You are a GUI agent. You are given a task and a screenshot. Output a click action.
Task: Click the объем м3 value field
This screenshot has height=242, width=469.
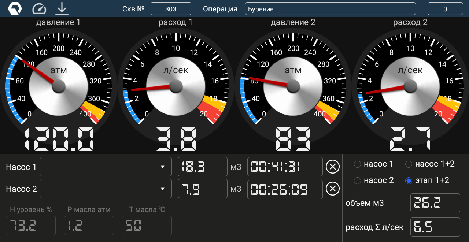pyautogui.click(x=435, y=203)
